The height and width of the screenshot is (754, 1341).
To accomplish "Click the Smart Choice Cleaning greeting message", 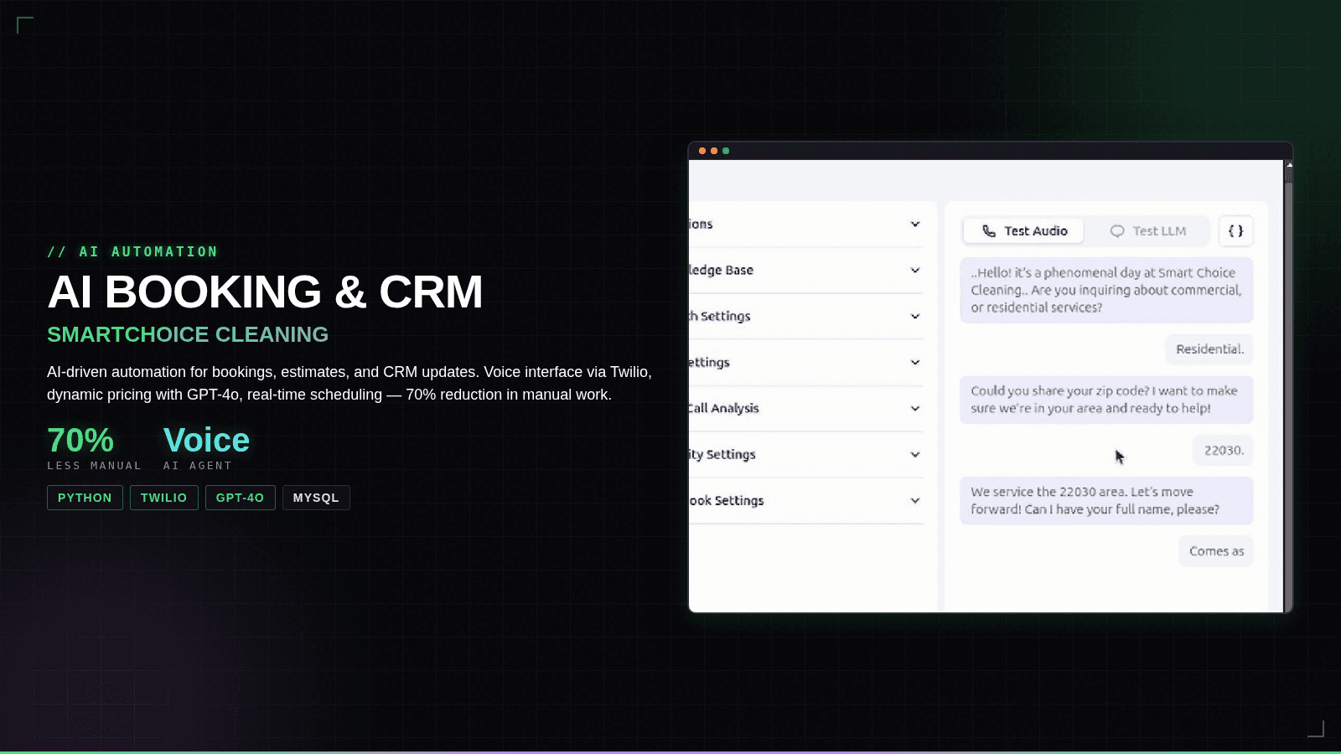I will click(x=1105, y=289).
